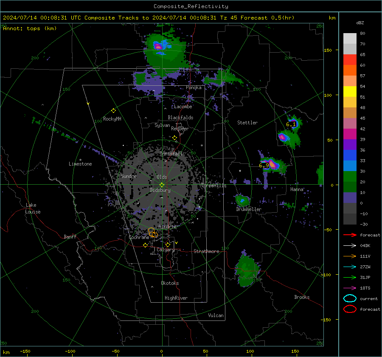Click the Limestone label
Viewport: 382px width, 357px height.
tap(80, 164)
